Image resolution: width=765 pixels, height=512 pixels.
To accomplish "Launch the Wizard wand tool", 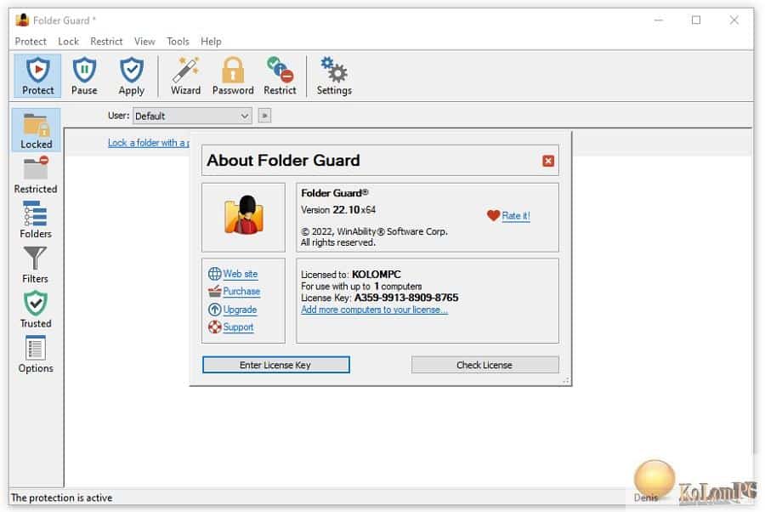I will (x=185, y=76).
